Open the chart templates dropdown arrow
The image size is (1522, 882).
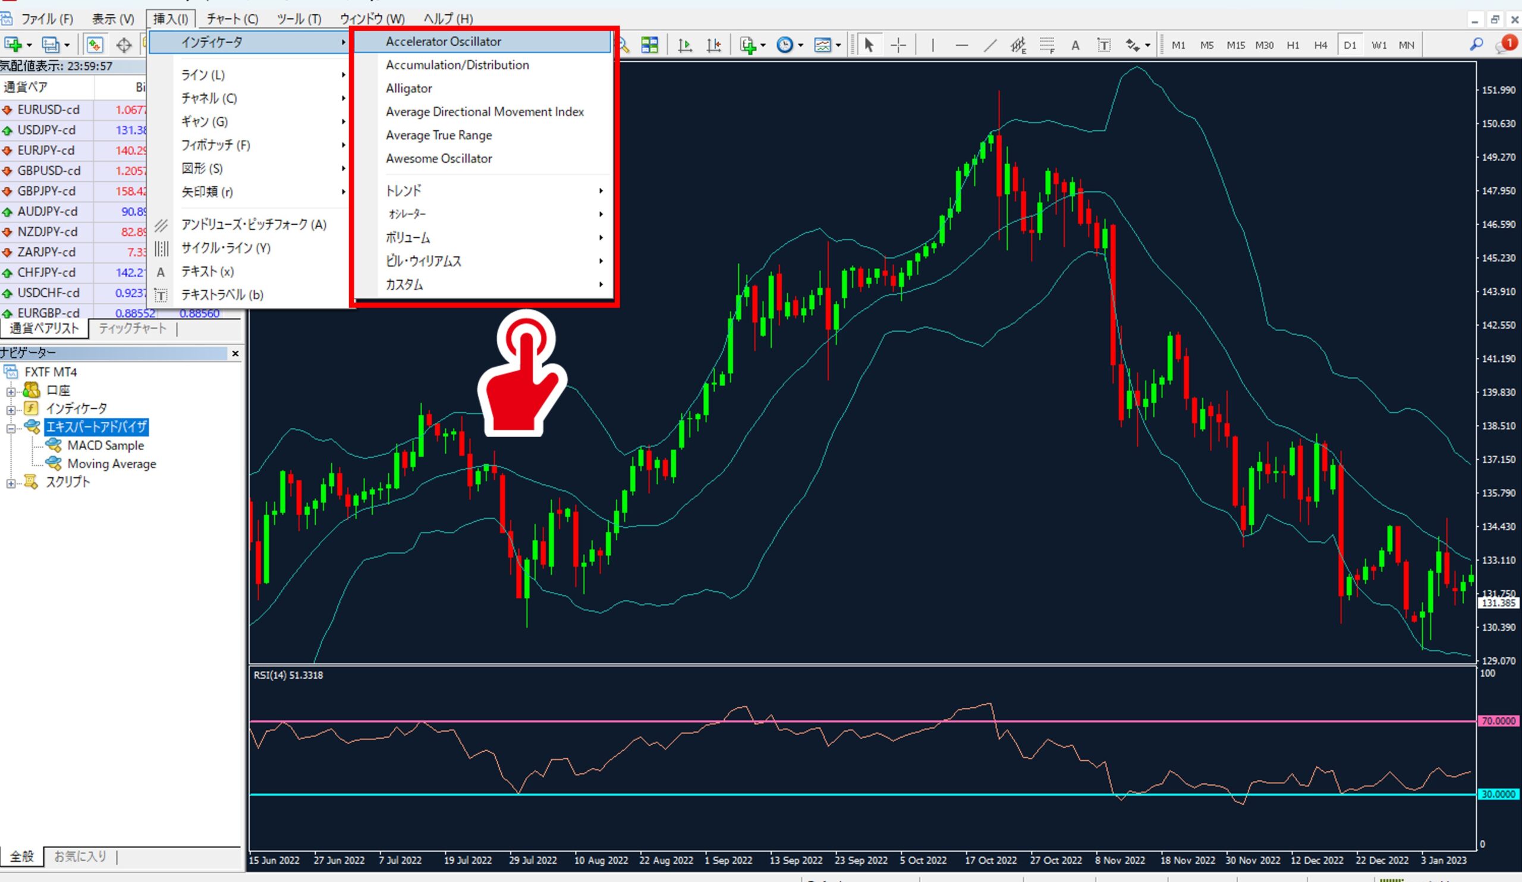pyautogui.click(x=838, y=45)
